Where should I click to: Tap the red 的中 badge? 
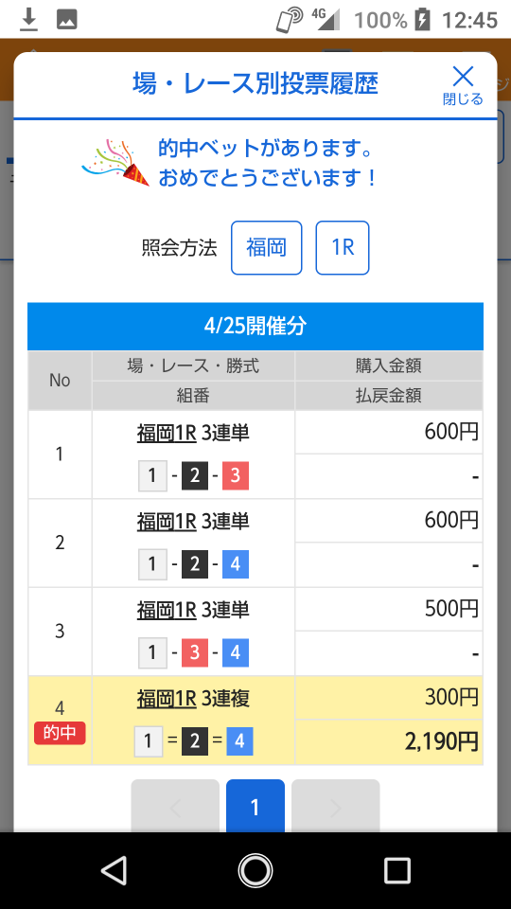coord(60,733)
